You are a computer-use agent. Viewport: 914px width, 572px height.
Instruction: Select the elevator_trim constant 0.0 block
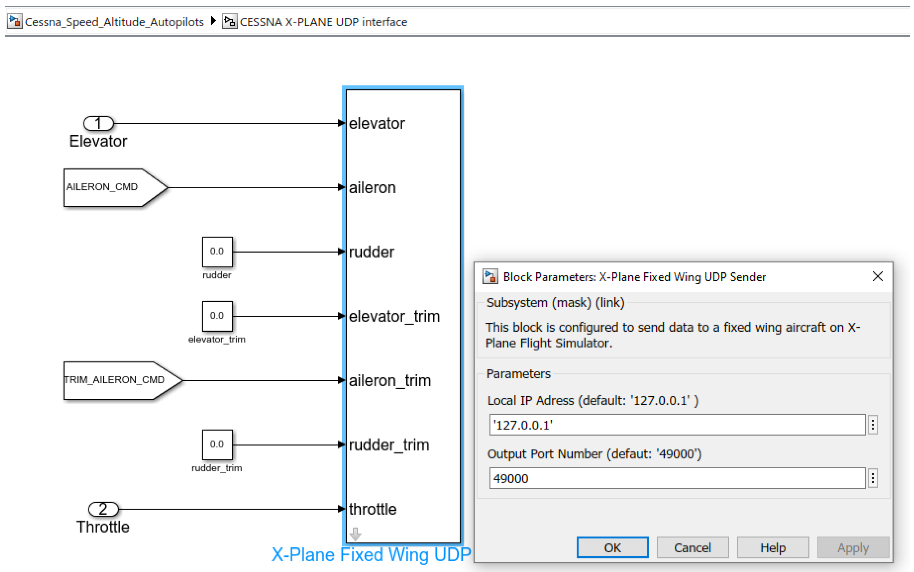pyautogui.click(x=217, y=316)
